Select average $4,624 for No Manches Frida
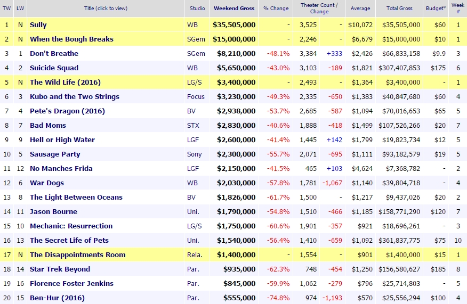Image resolution: width=467 pixels, height=304 pixels. (362, 168)
